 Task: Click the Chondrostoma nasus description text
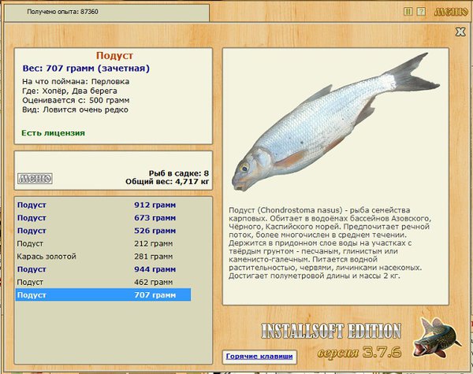tap(330, 243)
